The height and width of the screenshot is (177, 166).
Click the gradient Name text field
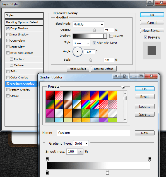coord(93,133)
